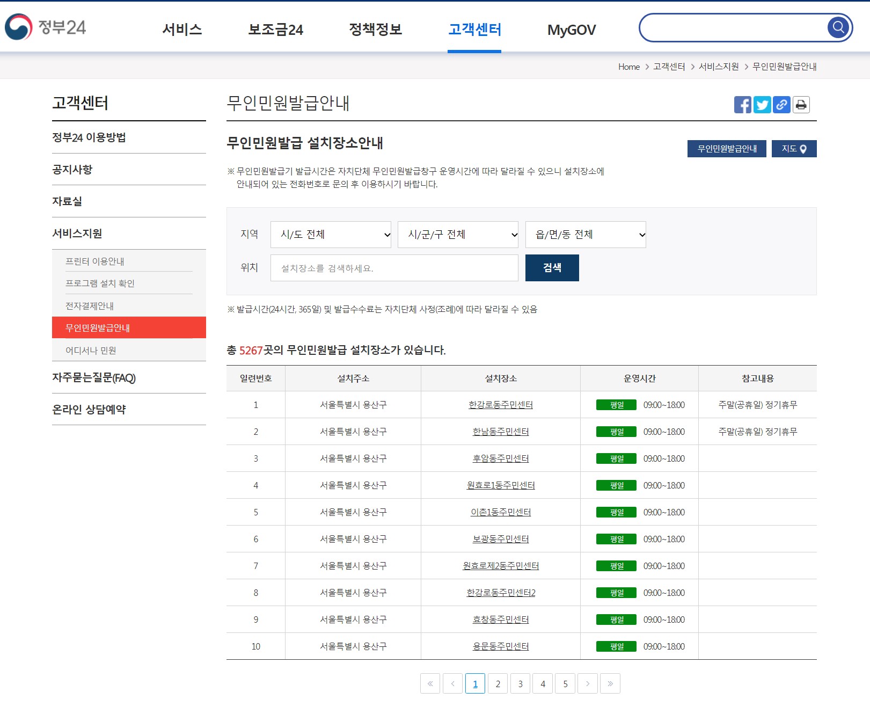The image size is (870, 714).
Task: Open the 시/군/구 전체 dropdown
Action: pos(458,234)
